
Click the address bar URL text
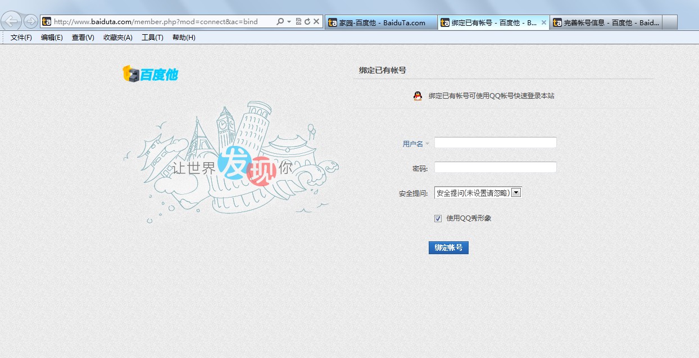[x=156, y=22]
